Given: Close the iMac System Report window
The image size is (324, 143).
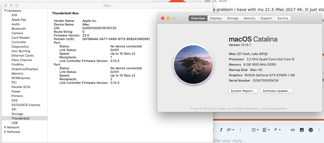Looking at the screenshot, I should coord(6,5).
